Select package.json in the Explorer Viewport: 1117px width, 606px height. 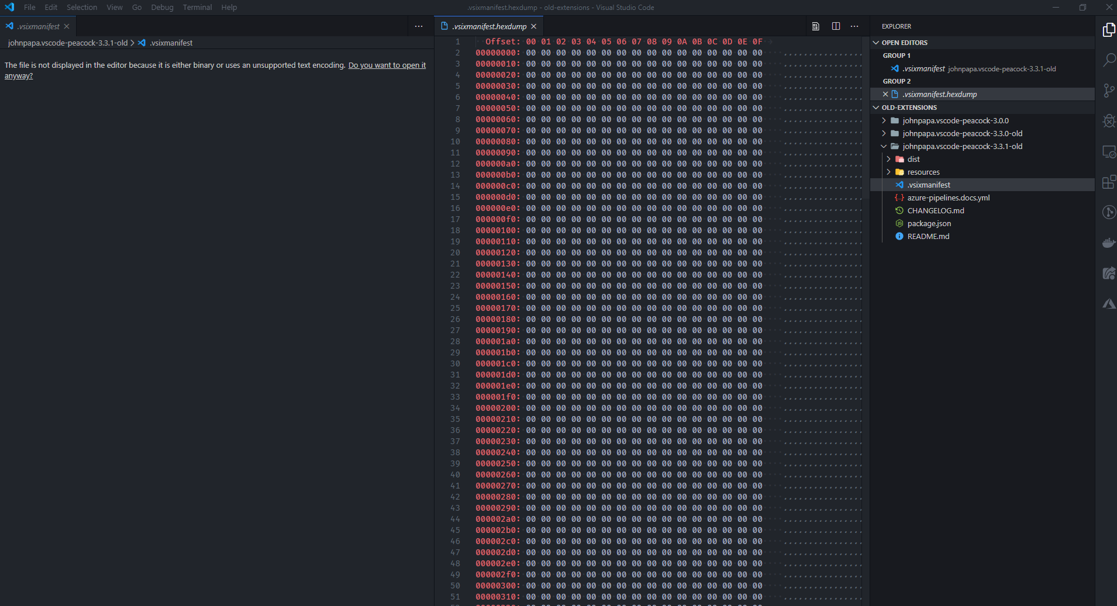929,223
